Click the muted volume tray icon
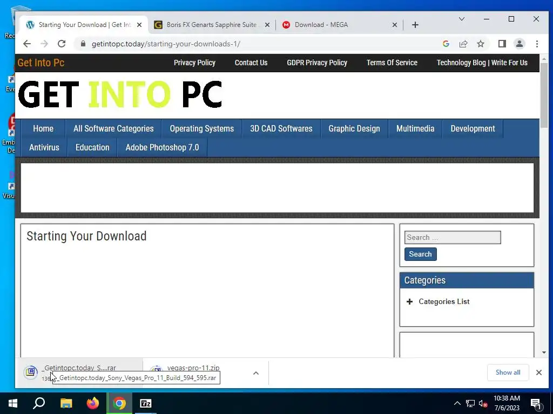This screenshot has height=414, width=553. 483,403
